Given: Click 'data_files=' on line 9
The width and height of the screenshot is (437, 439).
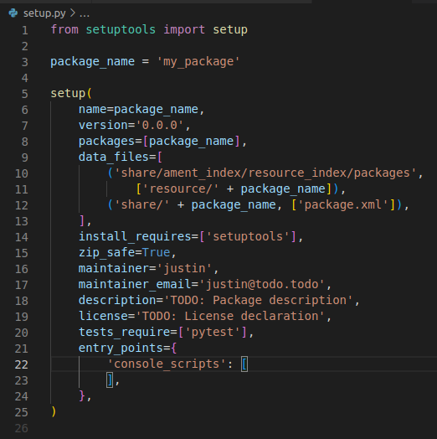Looking at the screenshot, I should point(117,157).
